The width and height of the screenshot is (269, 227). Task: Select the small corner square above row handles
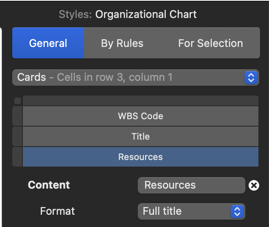[x=18, y=101]
